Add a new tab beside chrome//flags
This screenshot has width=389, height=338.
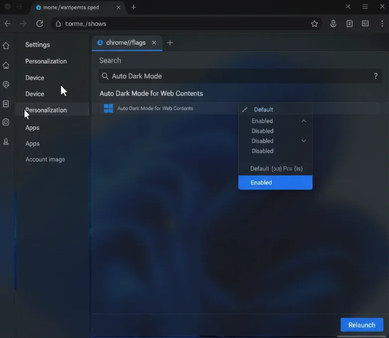[x=170, y=43]
